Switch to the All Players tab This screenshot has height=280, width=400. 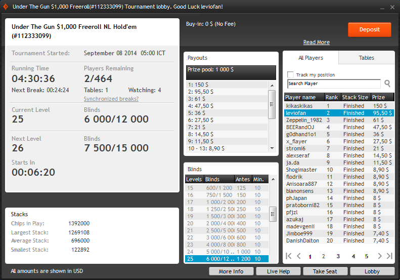click(x=310, y=58)
